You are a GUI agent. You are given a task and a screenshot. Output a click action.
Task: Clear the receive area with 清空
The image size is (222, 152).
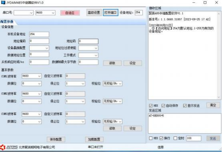[x=213, y=105]
